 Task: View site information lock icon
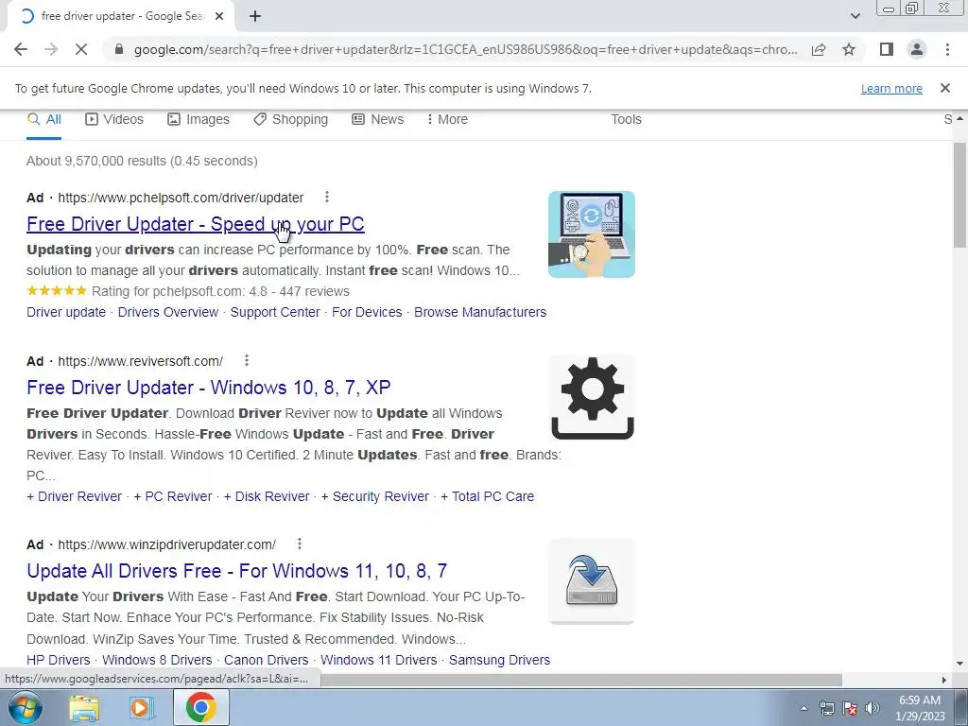pos(119,49)
